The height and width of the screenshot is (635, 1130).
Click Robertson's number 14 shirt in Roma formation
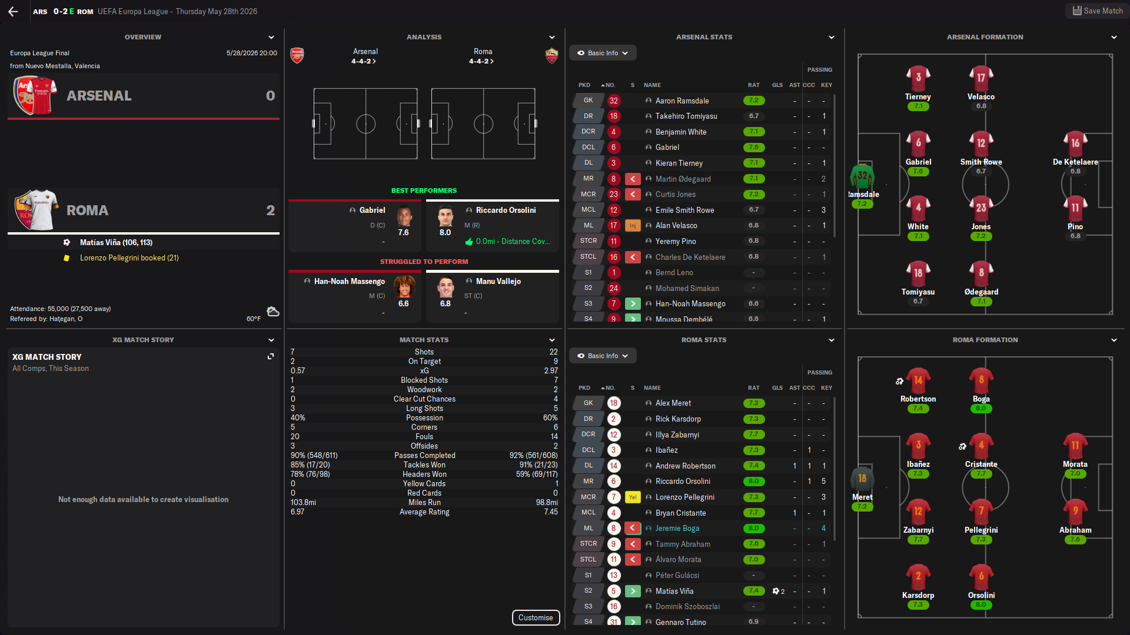coord(918,381)
